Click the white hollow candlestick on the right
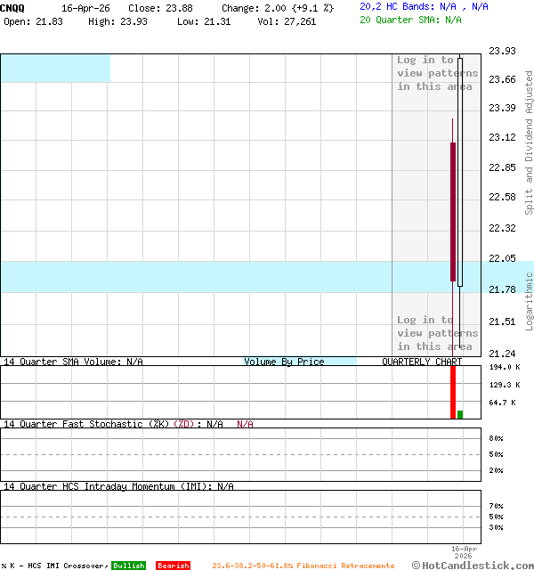Viewport: 534px width, 570px height. (460, 172)
